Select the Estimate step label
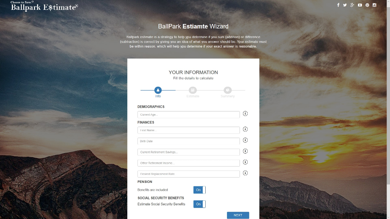The height and width of the screenshot is (219, 390). tap(192, 96)
